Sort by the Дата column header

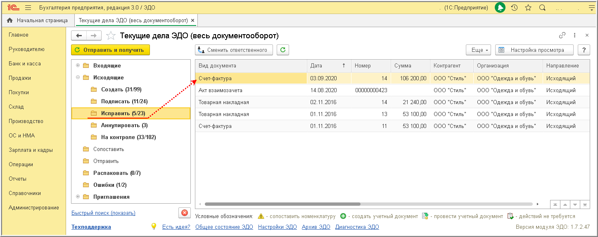317,65
